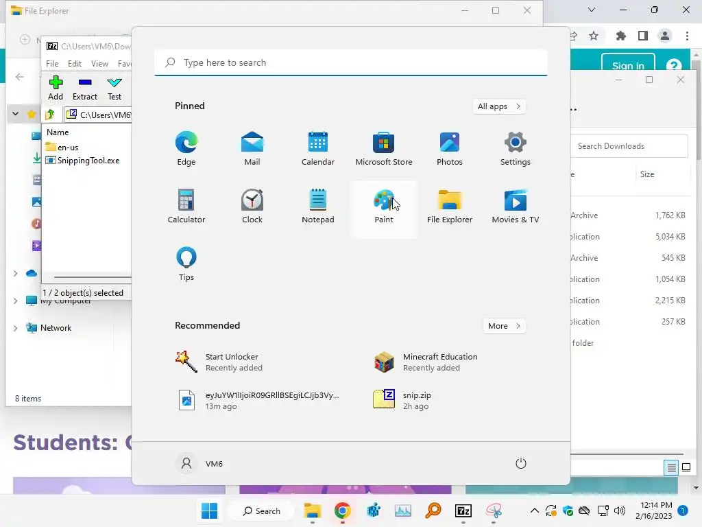Go back in File Explorer
The width and height of the screenshot is (702, 527).
(20, 77)
